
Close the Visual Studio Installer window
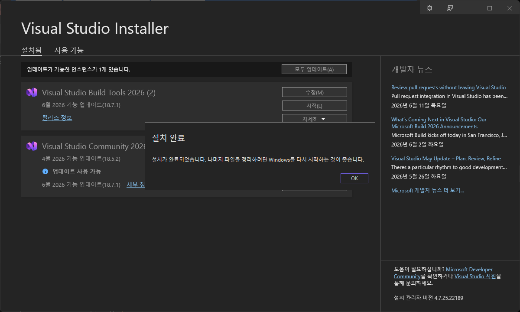[x=510, y=8]
